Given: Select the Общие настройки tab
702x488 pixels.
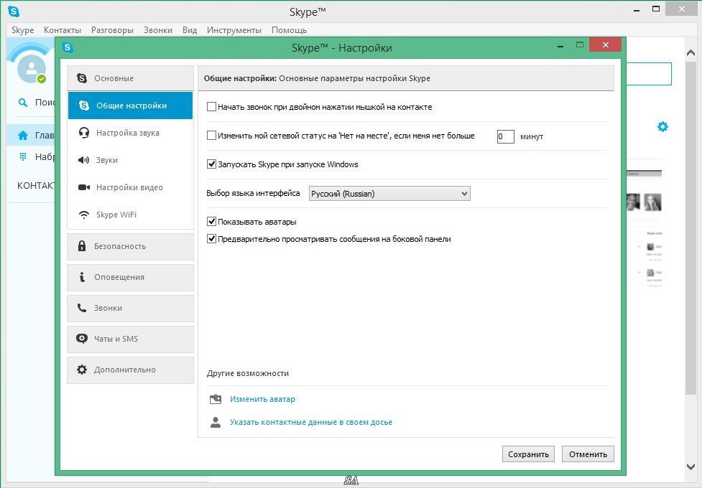Looking at the screenshot, I should pyautogui.click(x=130, y=105).
